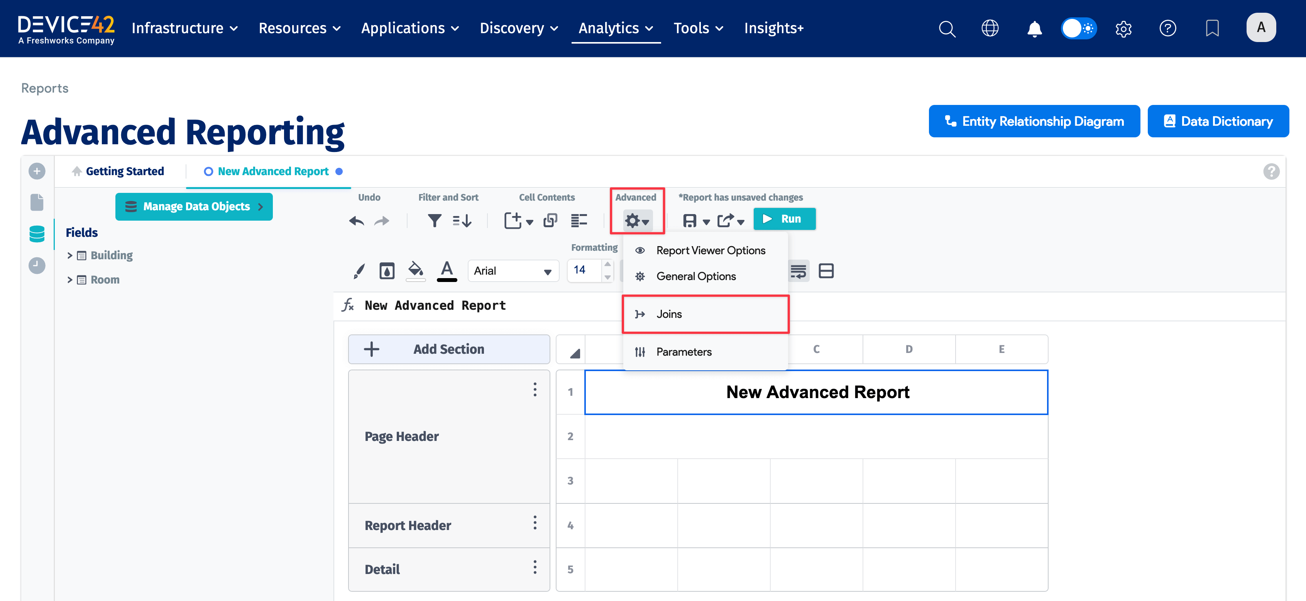Go to Insights+
1306x601 pixels.
pos(774,29)
